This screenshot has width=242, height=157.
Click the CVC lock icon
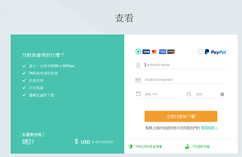tap(189, 94)
